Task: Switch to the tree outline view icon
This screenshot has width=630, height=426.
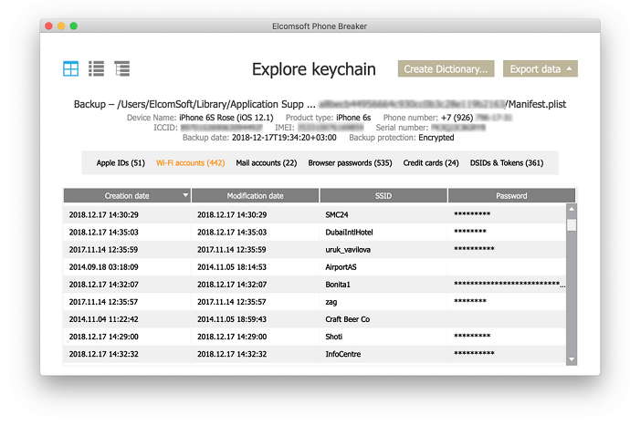Action: (x=121, y=68)
